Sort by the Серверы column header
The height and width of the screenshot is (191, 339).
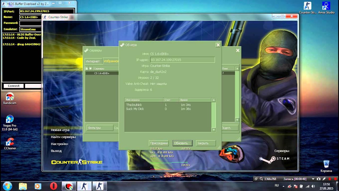(x=106, y=68)
